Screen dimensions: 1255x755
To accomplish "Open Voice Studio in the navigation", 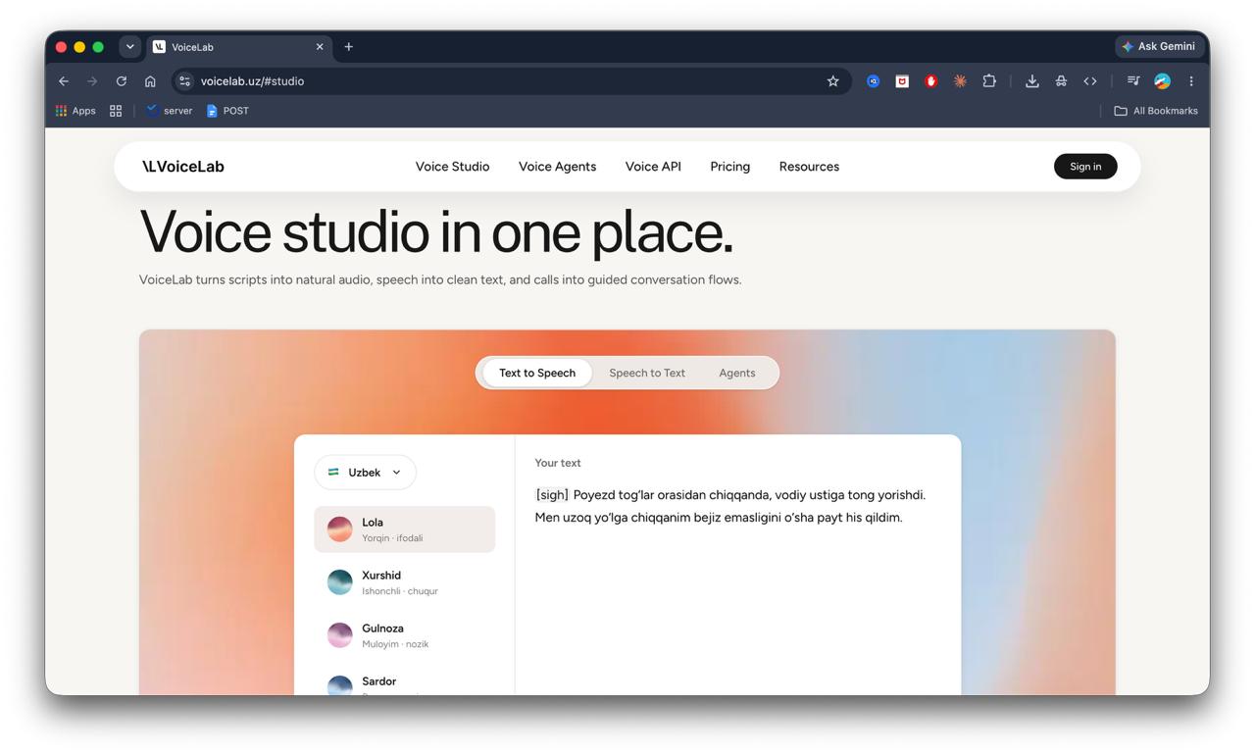I will [x=452, y=167].
